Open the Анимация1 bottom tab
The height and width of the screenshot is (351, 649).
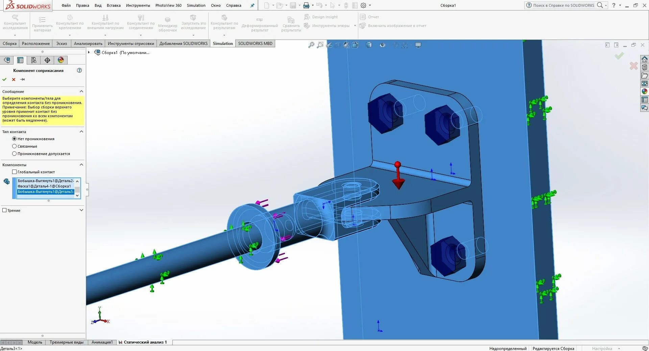[102, 342]
